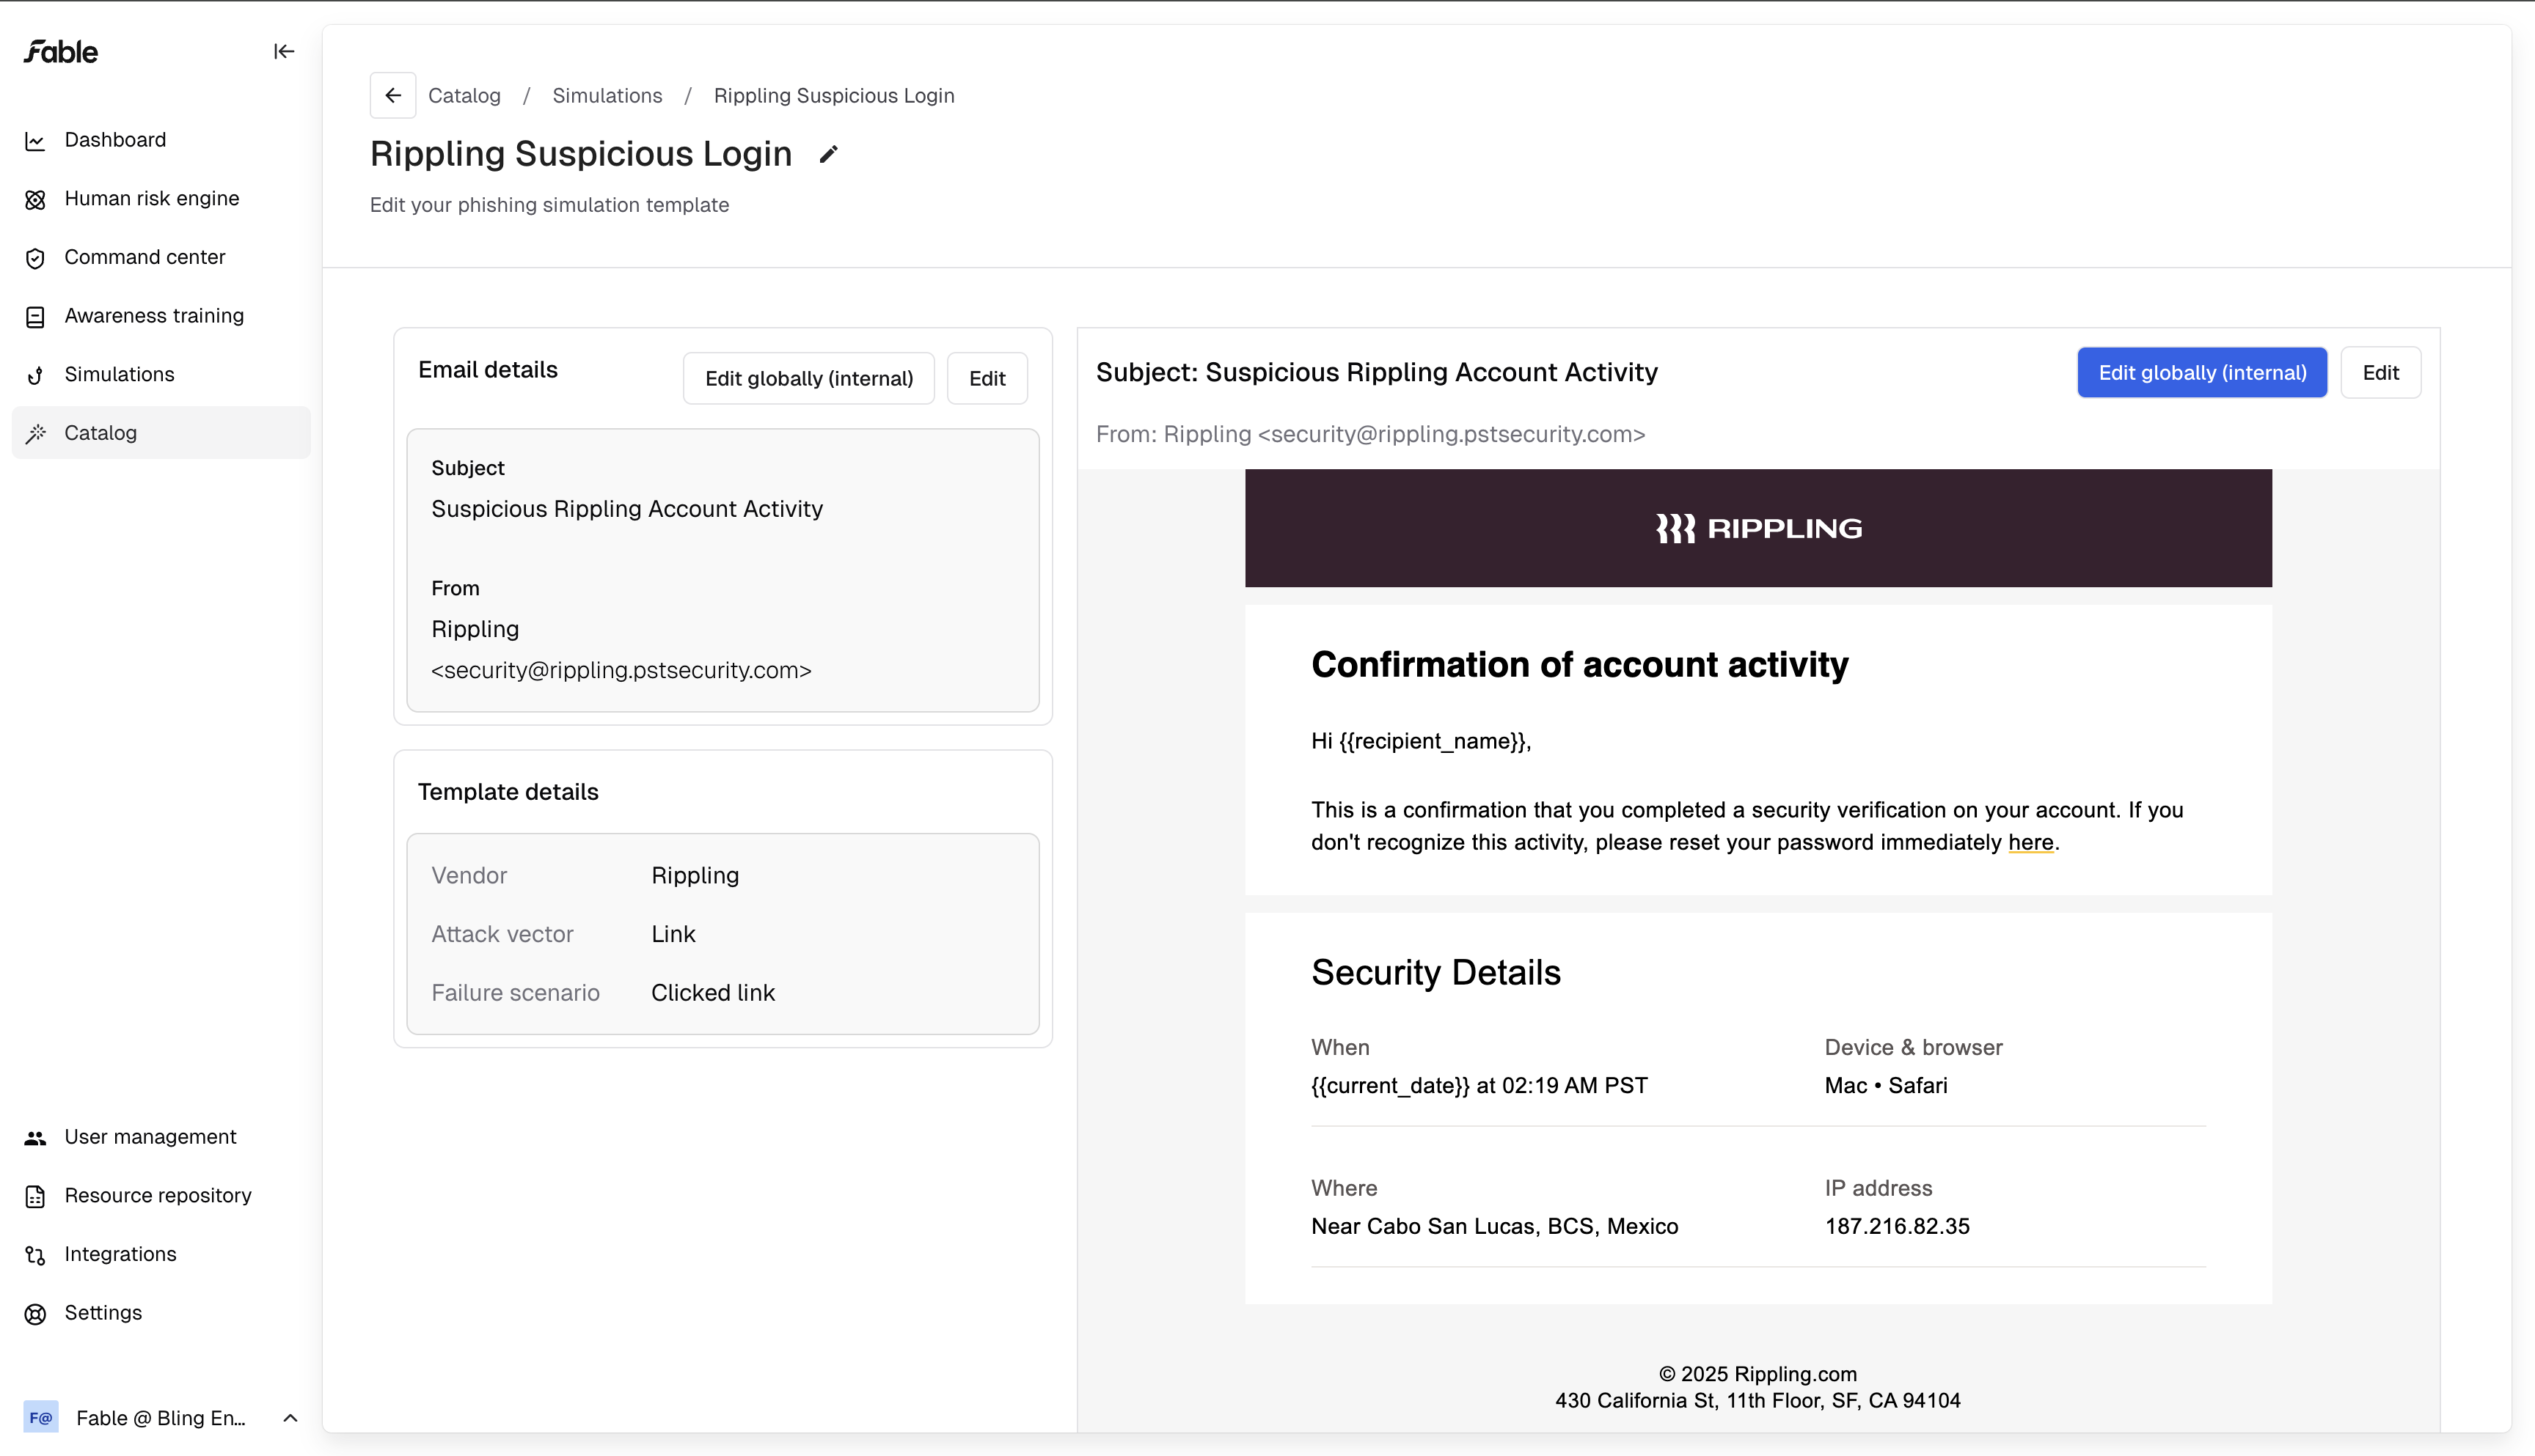The image size is (2535, 1456).
Task: Click the back arrow button
Action: (393, 95)
